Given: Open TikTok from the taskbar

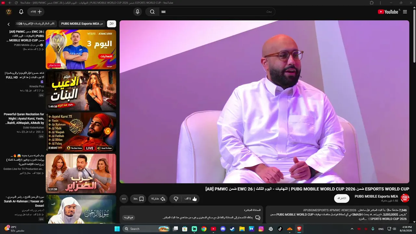Looking at the screenshot, I should coord(280,229).
